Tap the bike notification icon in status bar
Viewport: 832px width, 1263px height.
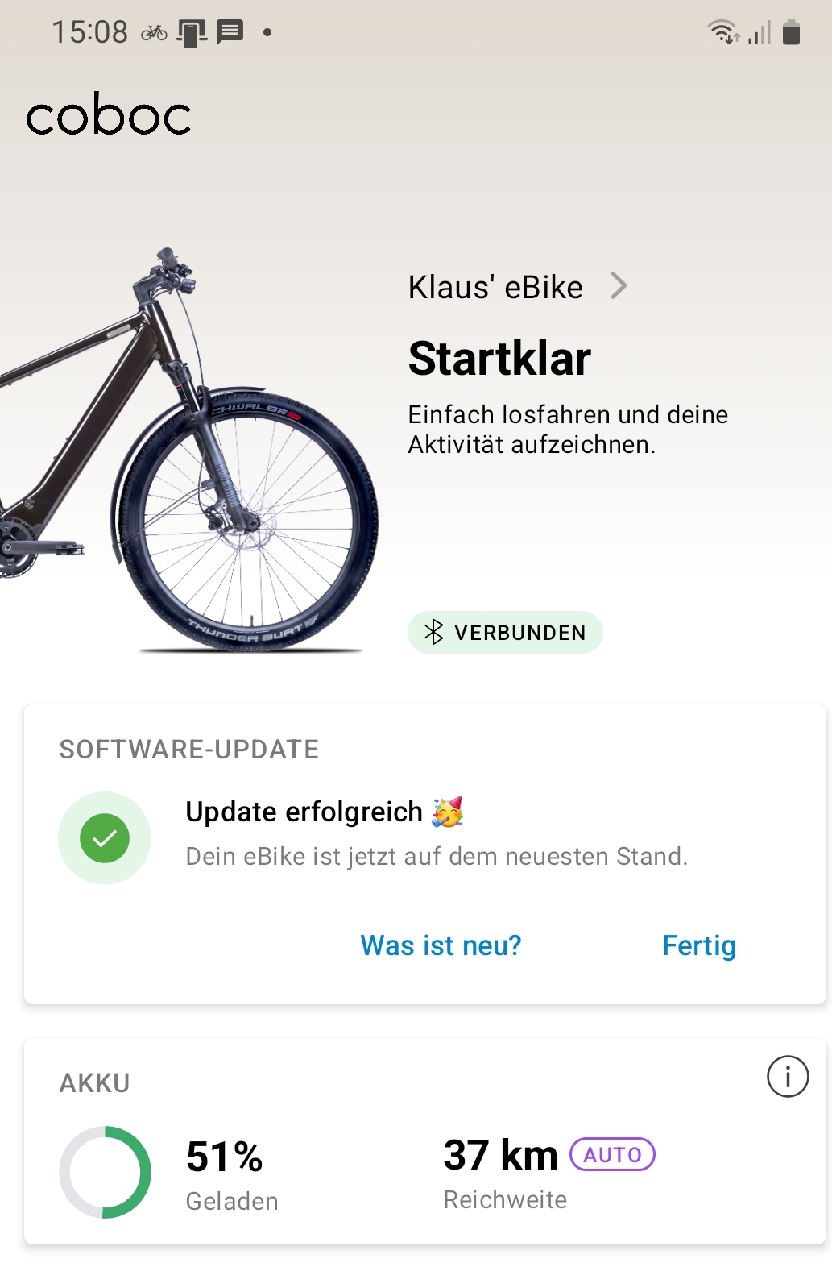tap(154, 32)
